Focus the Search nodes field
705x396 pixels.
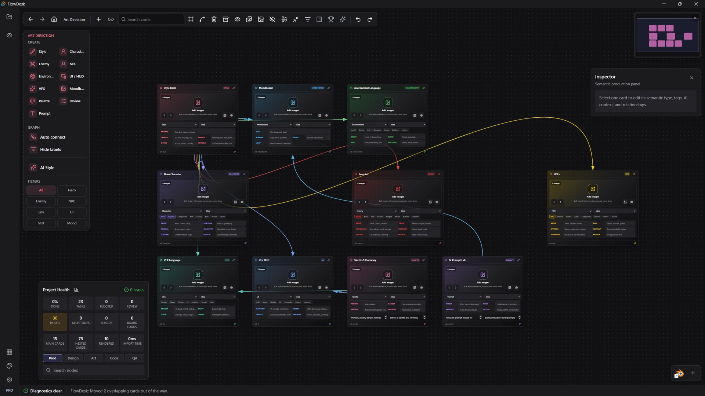click(x=94, y=370)
